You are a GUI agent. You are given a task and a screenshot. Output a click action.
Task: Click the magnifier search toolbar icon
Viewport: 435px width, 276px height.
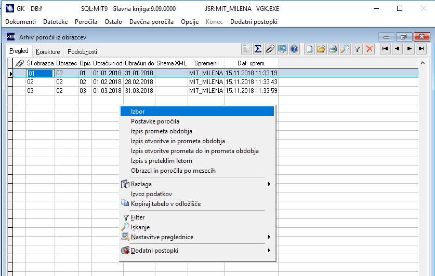pyautogui.click(x=345, y=49)
